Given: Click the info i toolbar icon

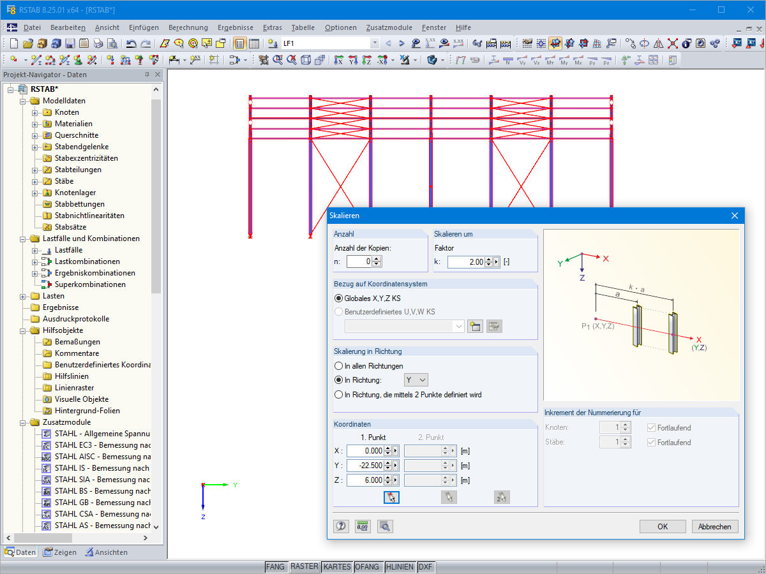Looking at the screenshot, I should coord(686,43).
